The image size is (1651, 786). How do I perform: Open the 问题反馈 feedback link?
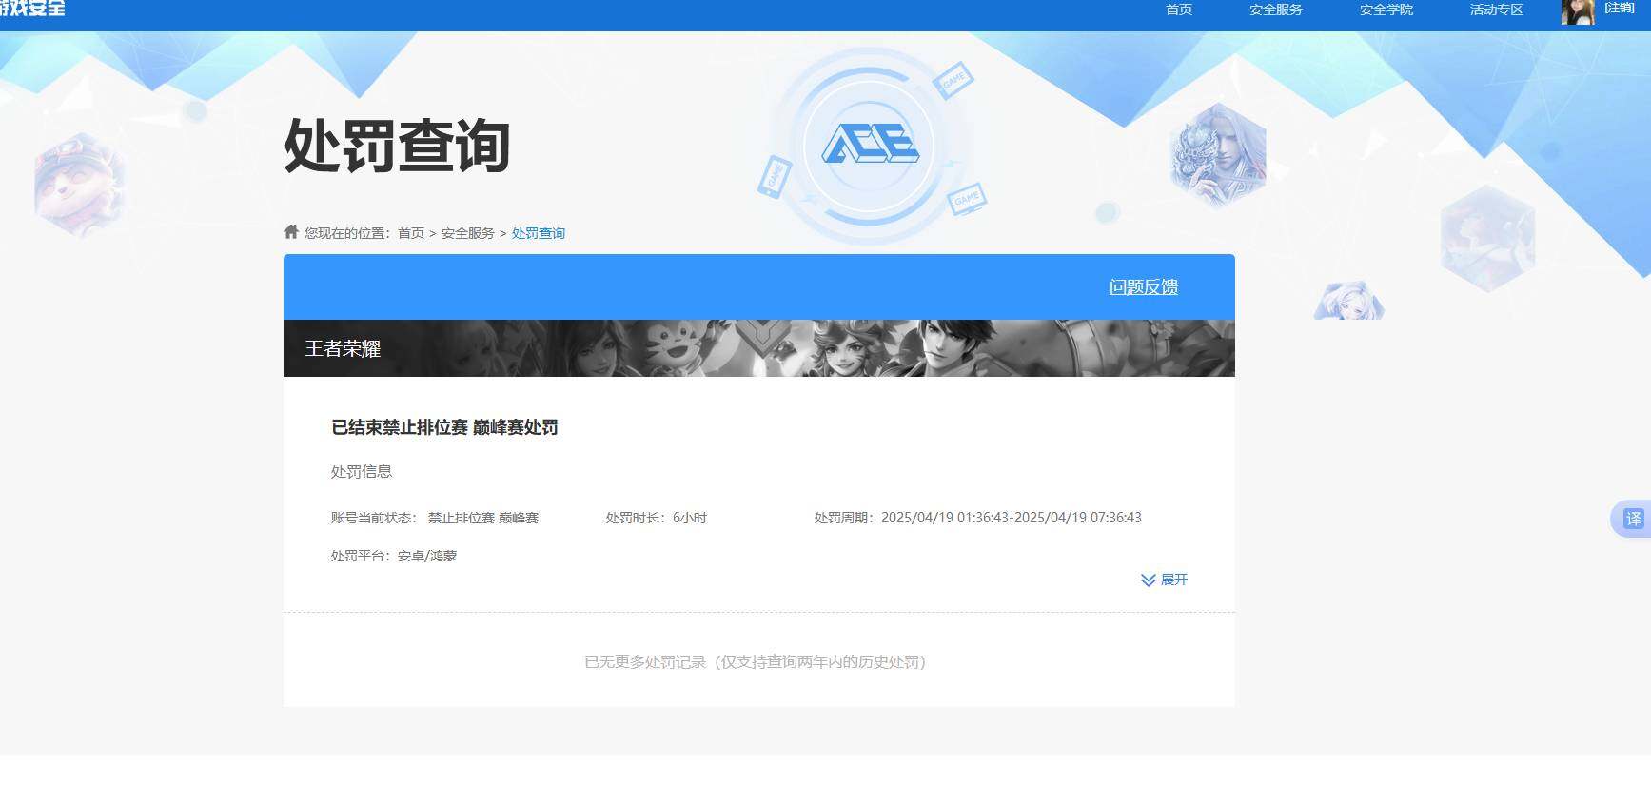[x=1144, y=287]
